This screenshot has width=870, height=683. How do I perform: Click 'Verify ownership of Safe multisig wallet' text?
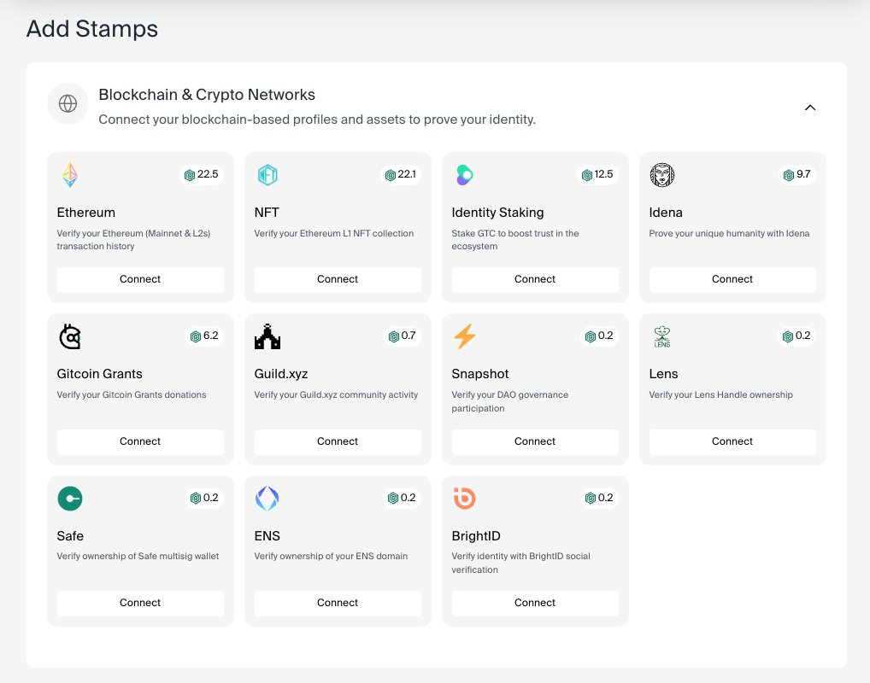coord(138,556)
